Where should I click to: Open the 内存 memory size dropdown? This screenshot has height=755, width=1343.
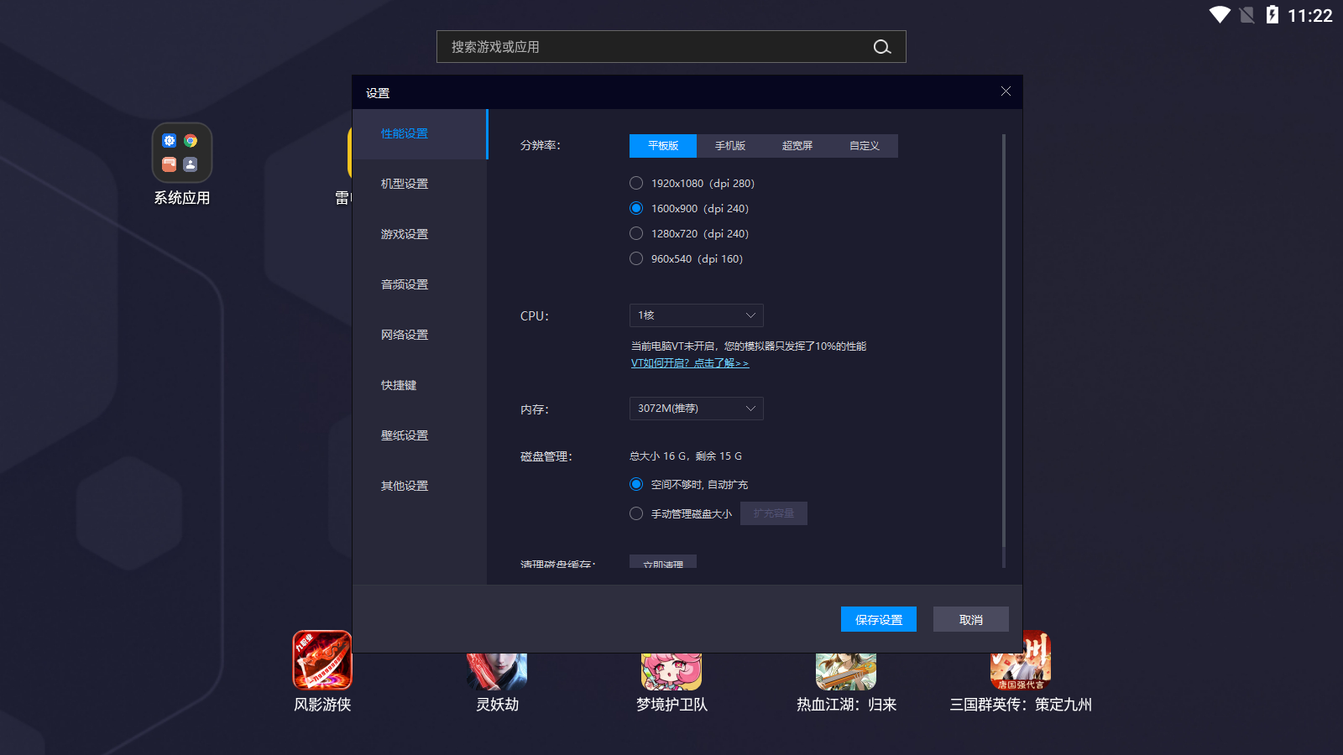pos(697,409)
